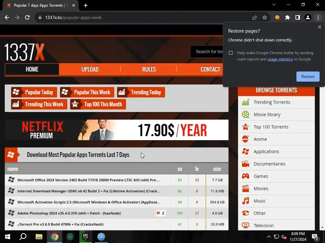Click the blue Restore button

308,77
